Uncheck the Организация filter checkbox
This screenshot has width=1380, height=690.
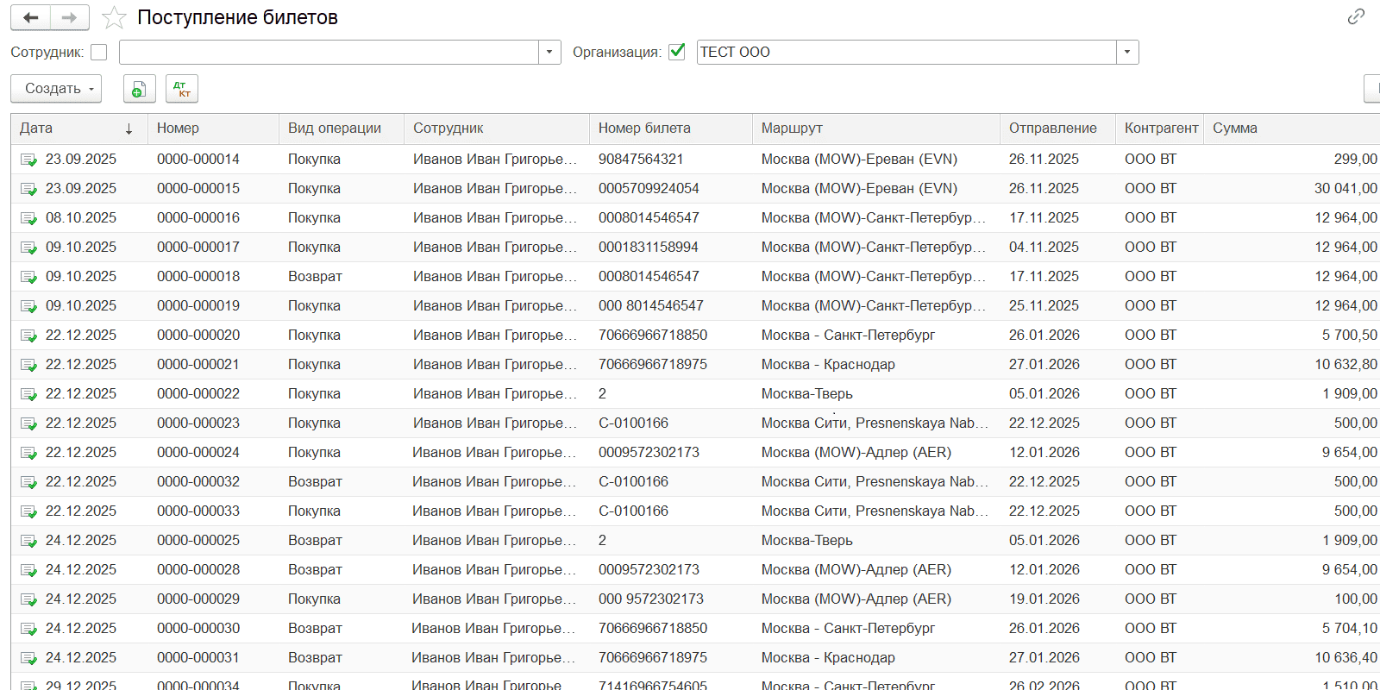pos(677,52)
